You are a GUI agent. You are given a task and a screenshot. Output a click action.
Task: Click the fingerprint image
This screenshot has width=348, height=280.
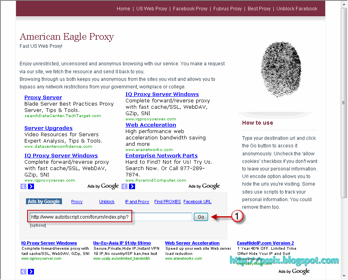coord(281,69)
